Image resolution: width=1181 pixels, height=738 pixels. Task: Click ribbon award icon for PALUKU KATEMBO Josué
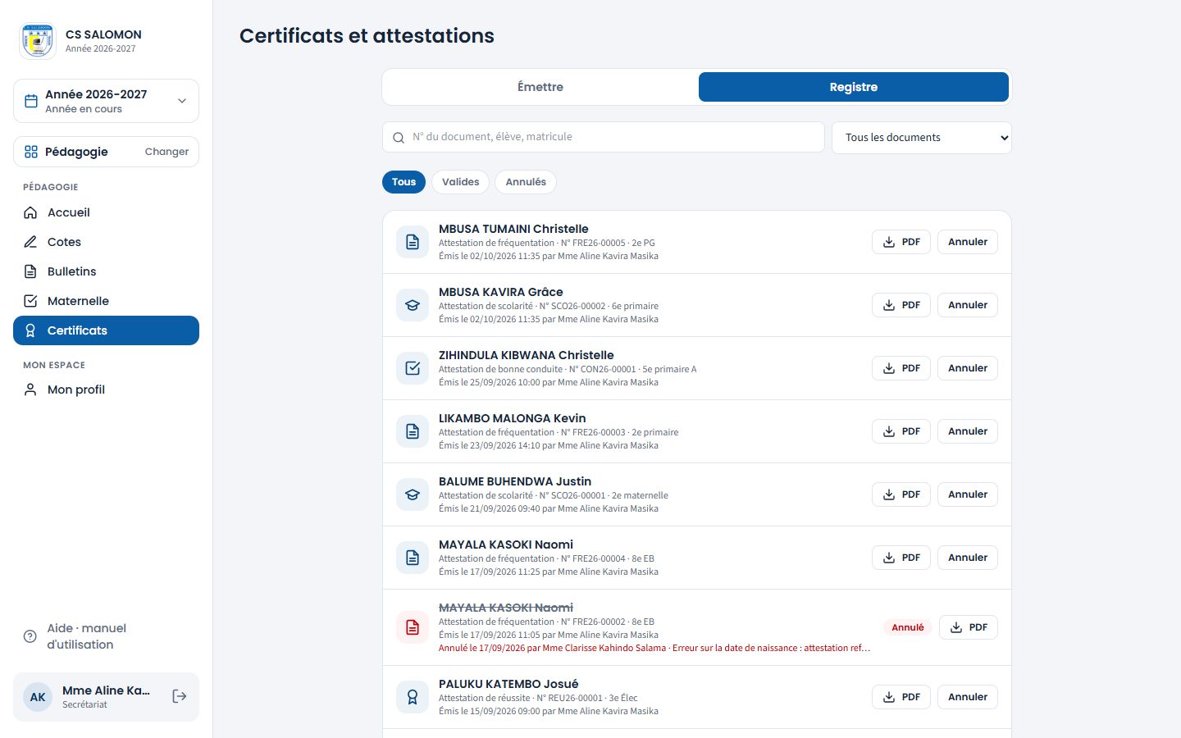point(413,697)
